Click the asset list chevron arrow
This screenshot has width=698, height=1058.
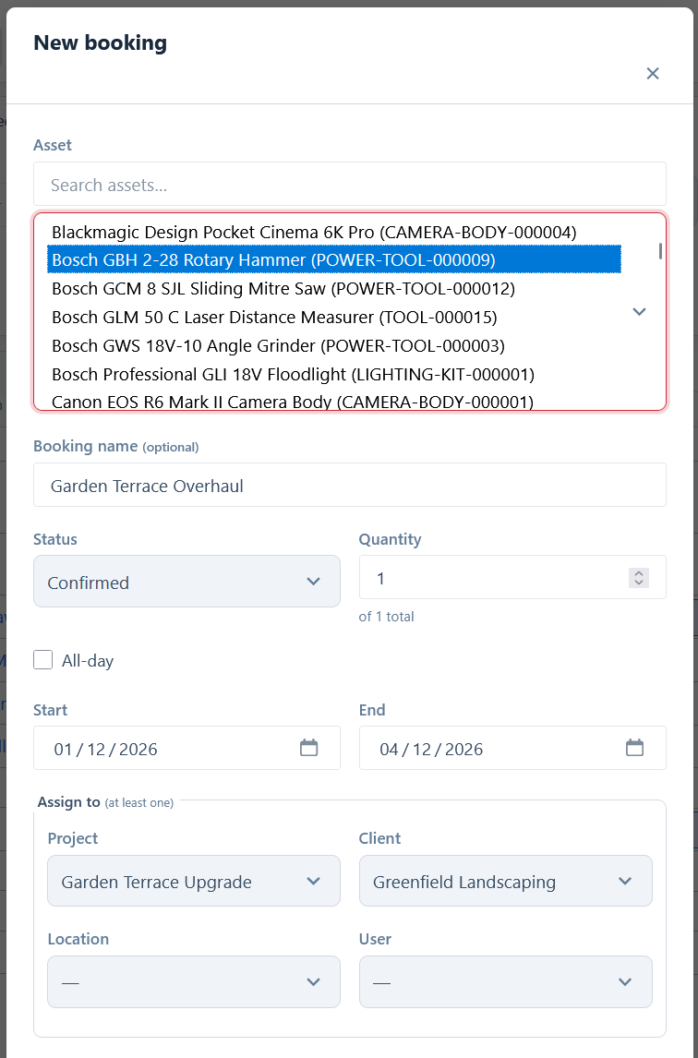coord(639,312)
